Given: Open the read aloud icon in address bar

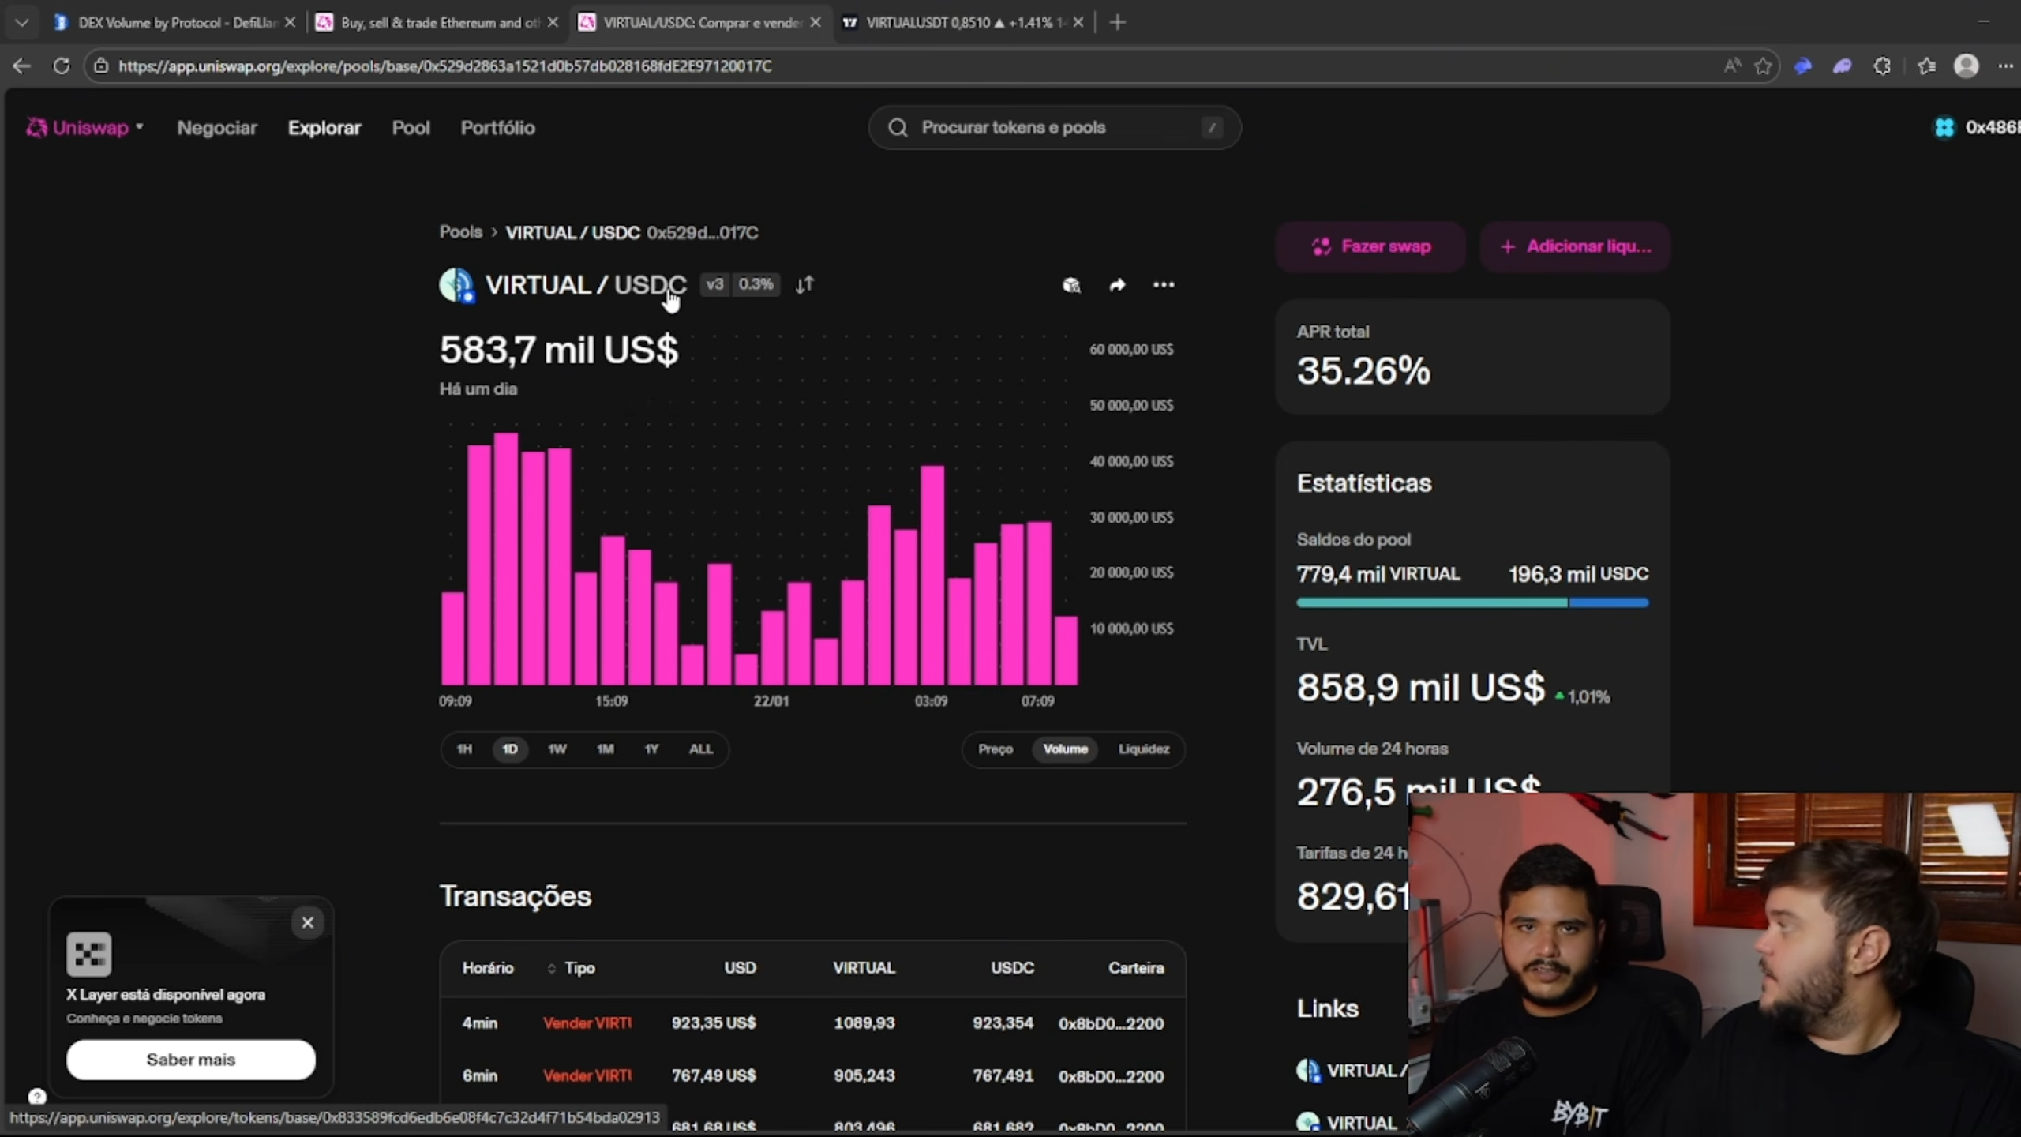Looking at the screenshot, I should point(1732,66).
